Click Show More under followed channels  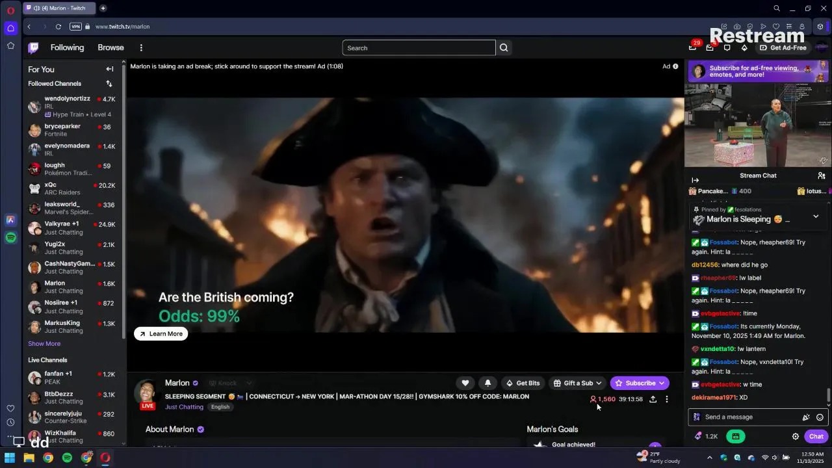coord(44,343)
